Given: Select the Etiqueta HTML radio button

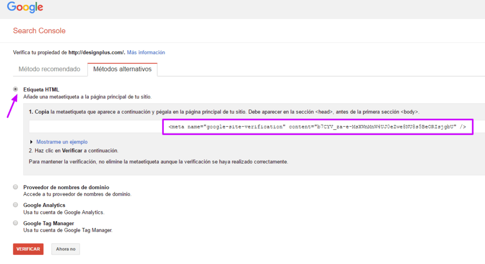Looking at the screenshot, I should (16, 89).
